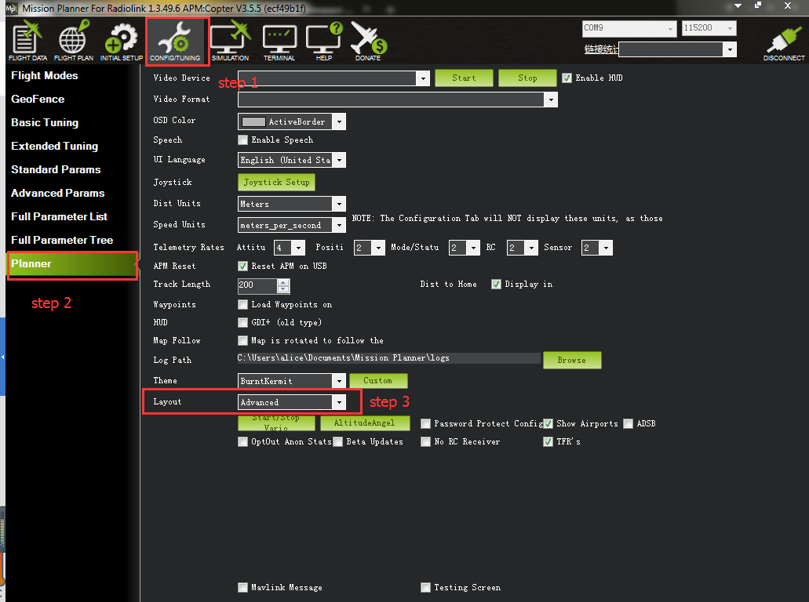This screenshot has width=809, height=602.
Task: Open the Help icon
Action: [x=324, y=41]
